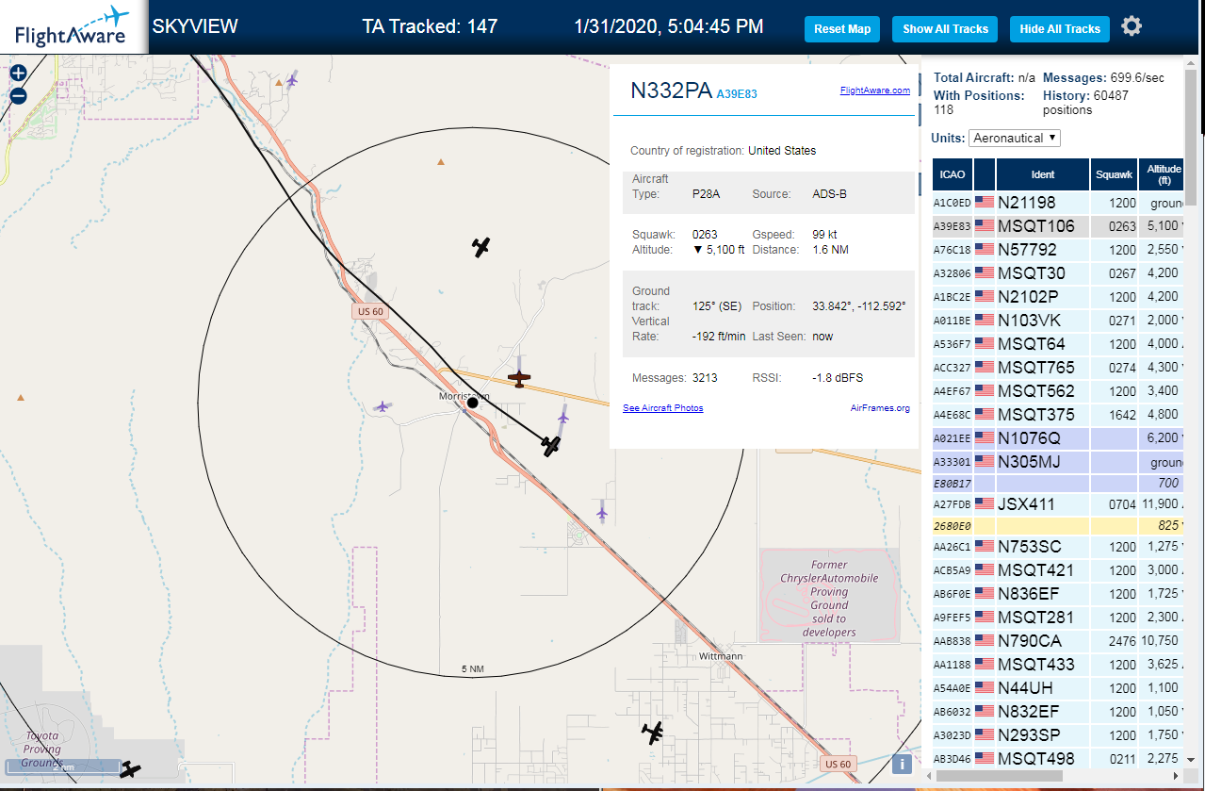The image size is (1205, 791).
Task: Click the Morristown receiver site dot
Action: (x=473, y=403)
